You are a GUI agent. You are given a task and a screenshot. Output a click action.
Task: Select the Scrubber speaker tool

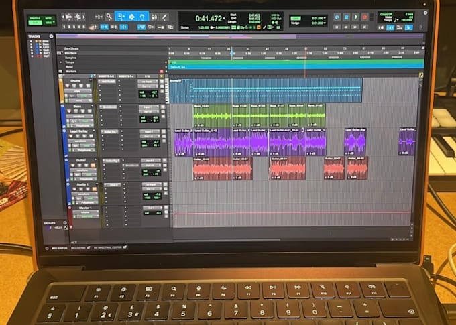point(154,17)
